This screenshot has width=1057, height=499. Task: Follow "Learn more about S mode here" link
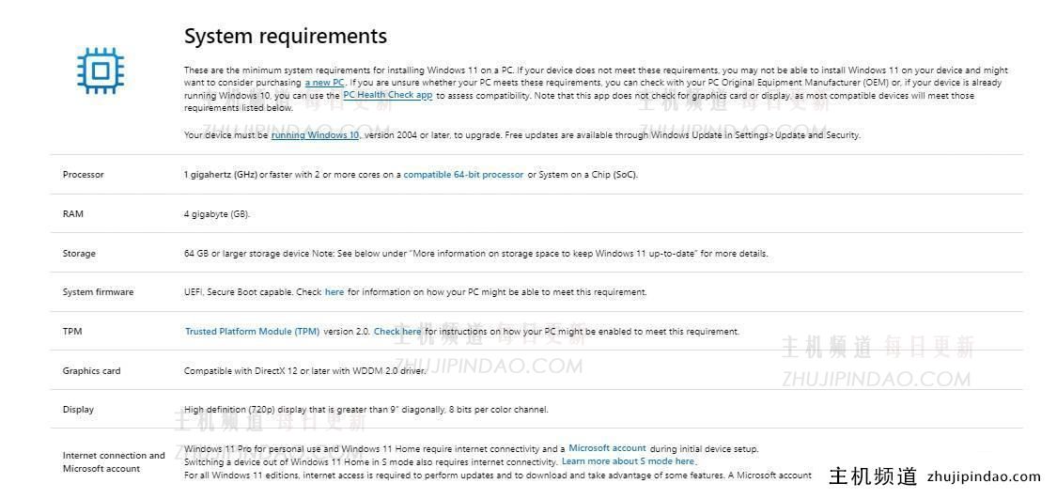tap(628, 461)
